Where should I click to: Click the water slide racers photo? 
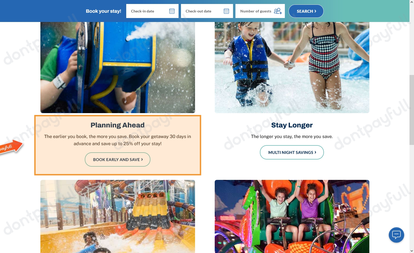tap(118, 216)
